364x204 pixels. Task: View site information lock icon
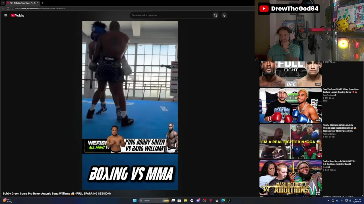coord(13,8)
